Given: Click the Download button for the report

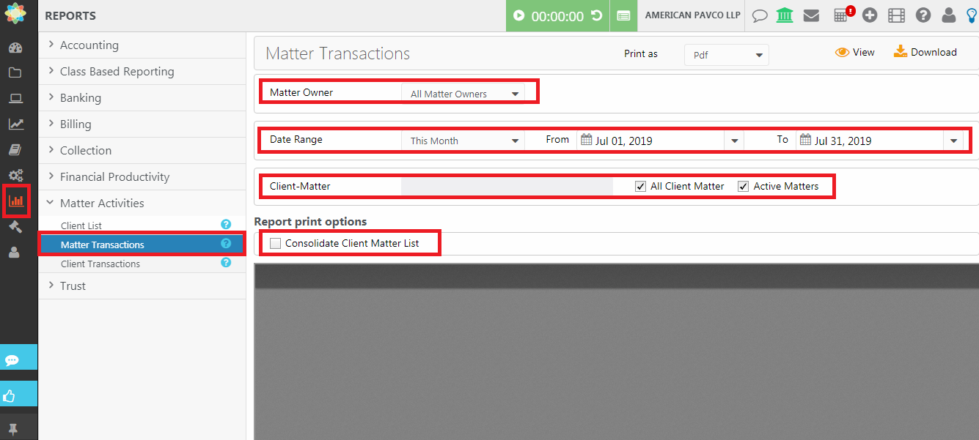Looking at the screenshot, I should point(925,51).
